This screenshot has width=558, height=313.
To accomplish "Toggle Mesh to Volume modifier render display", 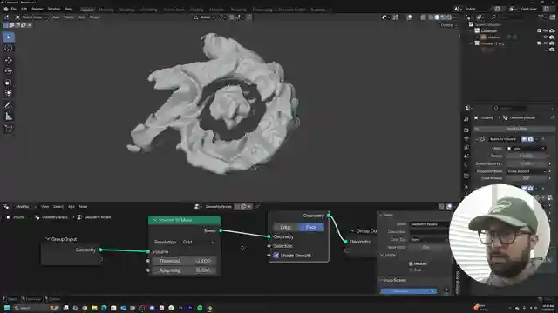I will pyautogui.click(x=530, y=139).
